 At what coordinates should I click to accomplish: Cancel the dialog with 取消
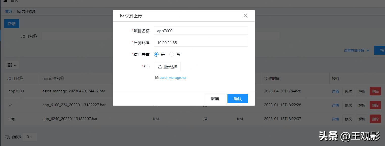pyautogui.click(x=215, y=98)
